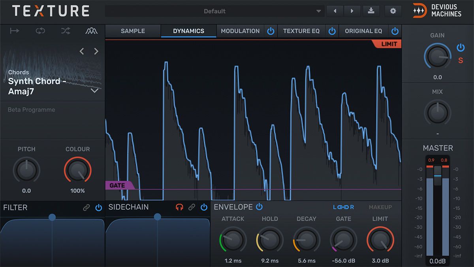Enable sidechain headphone listen
474x267 pixels.
click(x=179, y=207)
